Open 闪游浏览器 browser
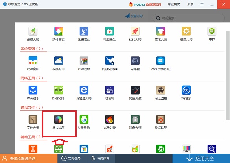Image resolution: width=230 pixels, height=163 pixels. [110, 63]
